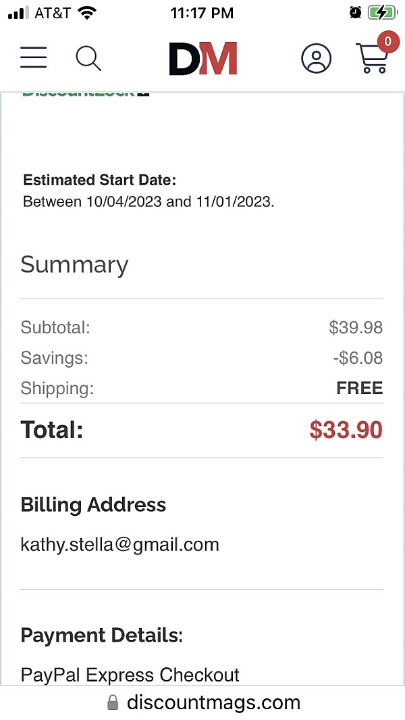Tap the Summary section heading

pyautogui.click(x=74, y=264)
